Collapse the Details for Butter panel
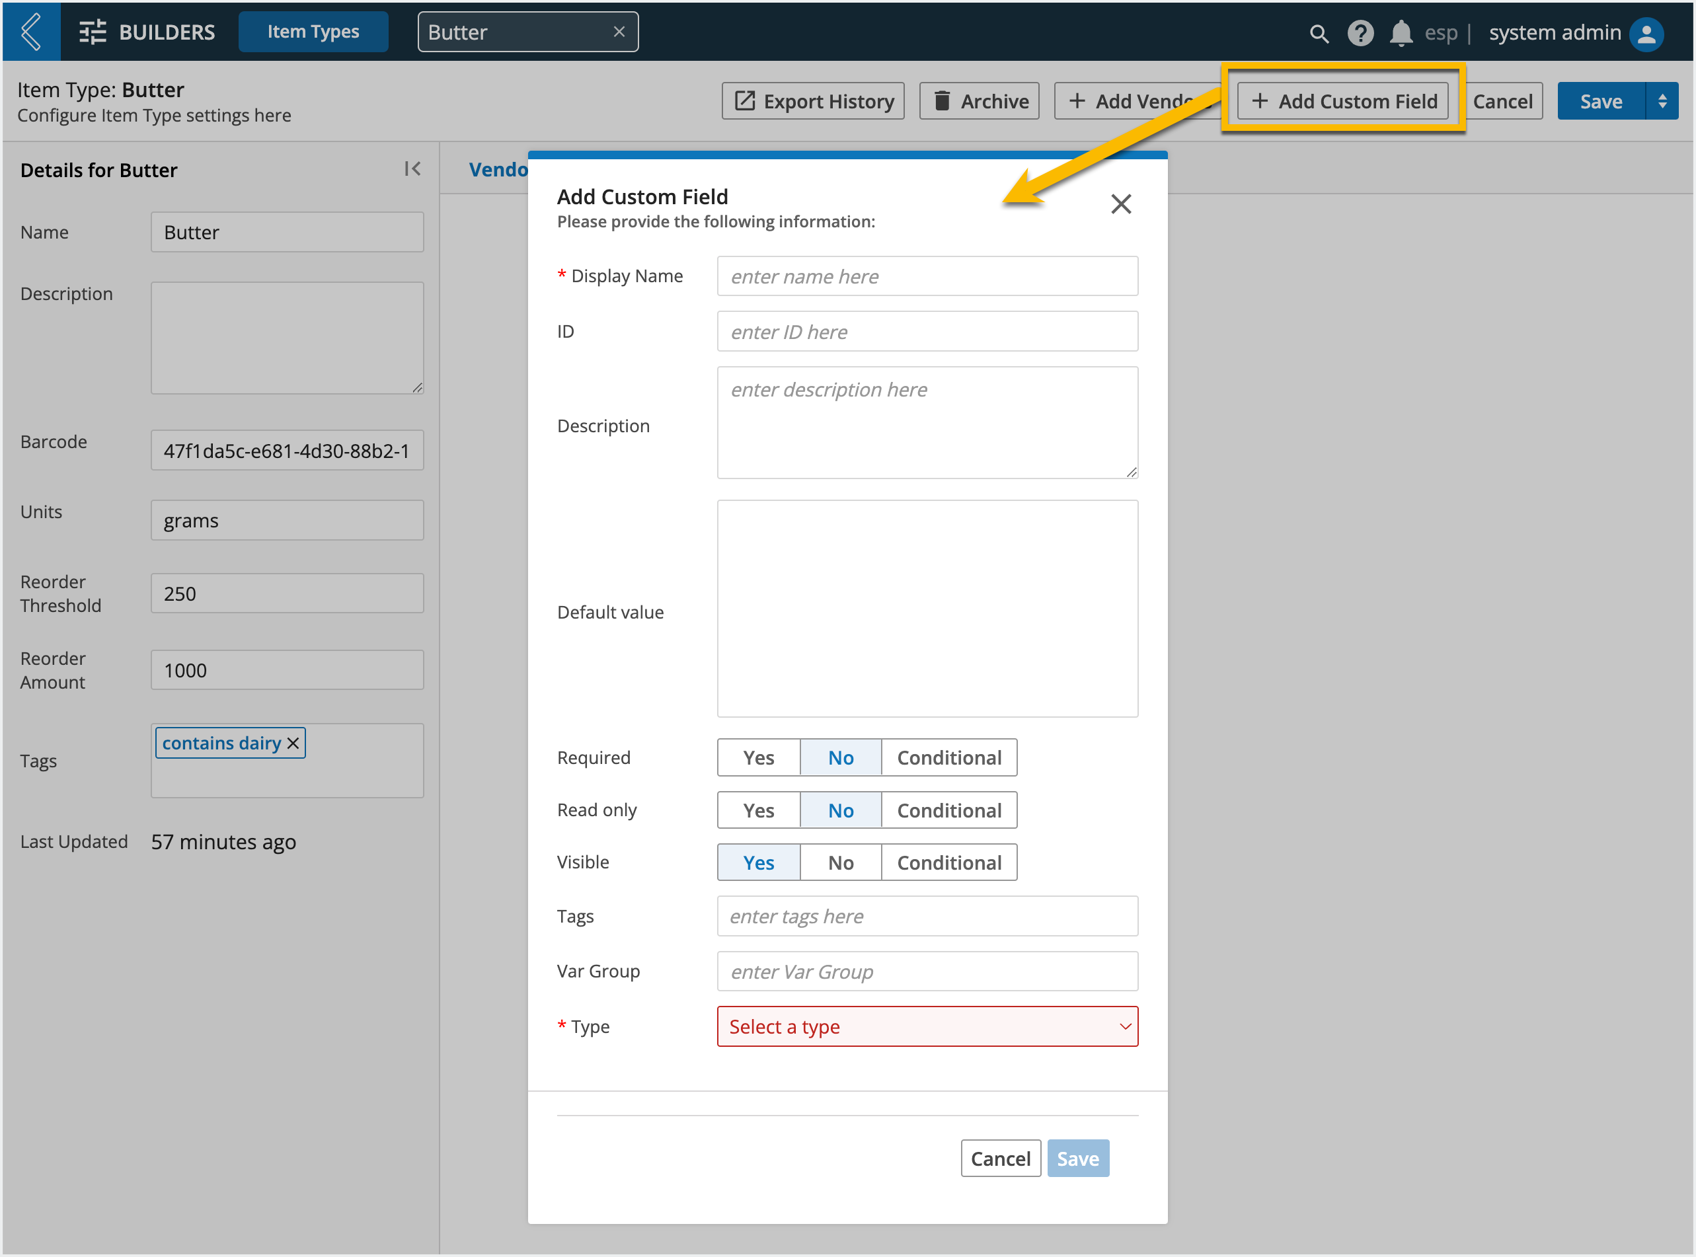 click(412, 169)
